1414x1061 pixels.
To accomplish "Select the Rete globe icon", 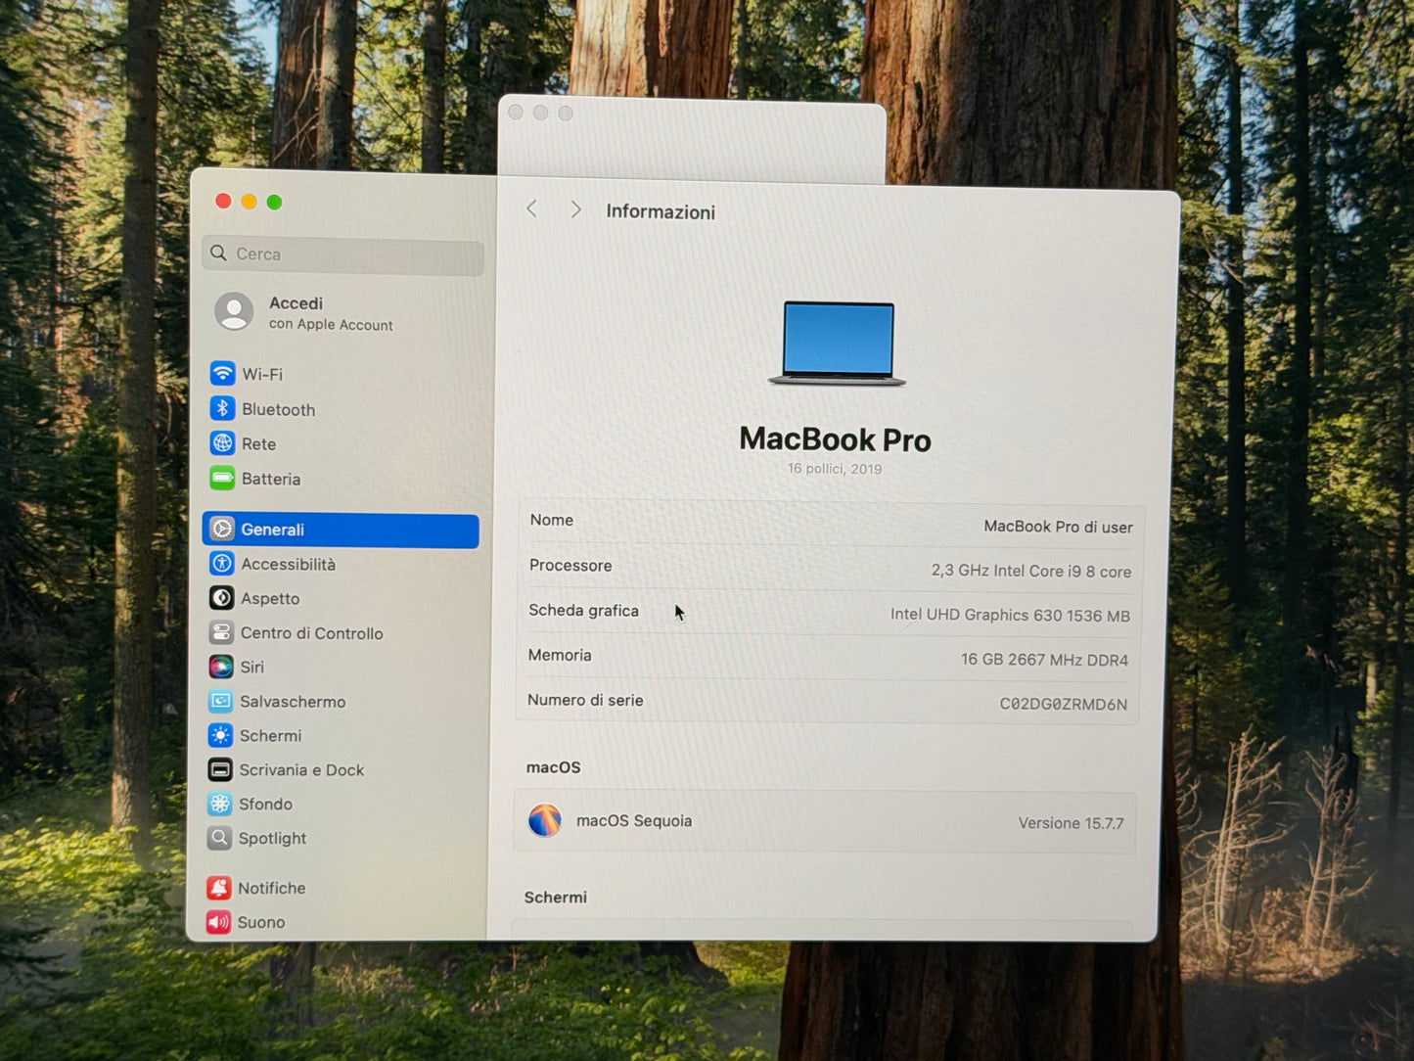I will [x=223, y=443].
